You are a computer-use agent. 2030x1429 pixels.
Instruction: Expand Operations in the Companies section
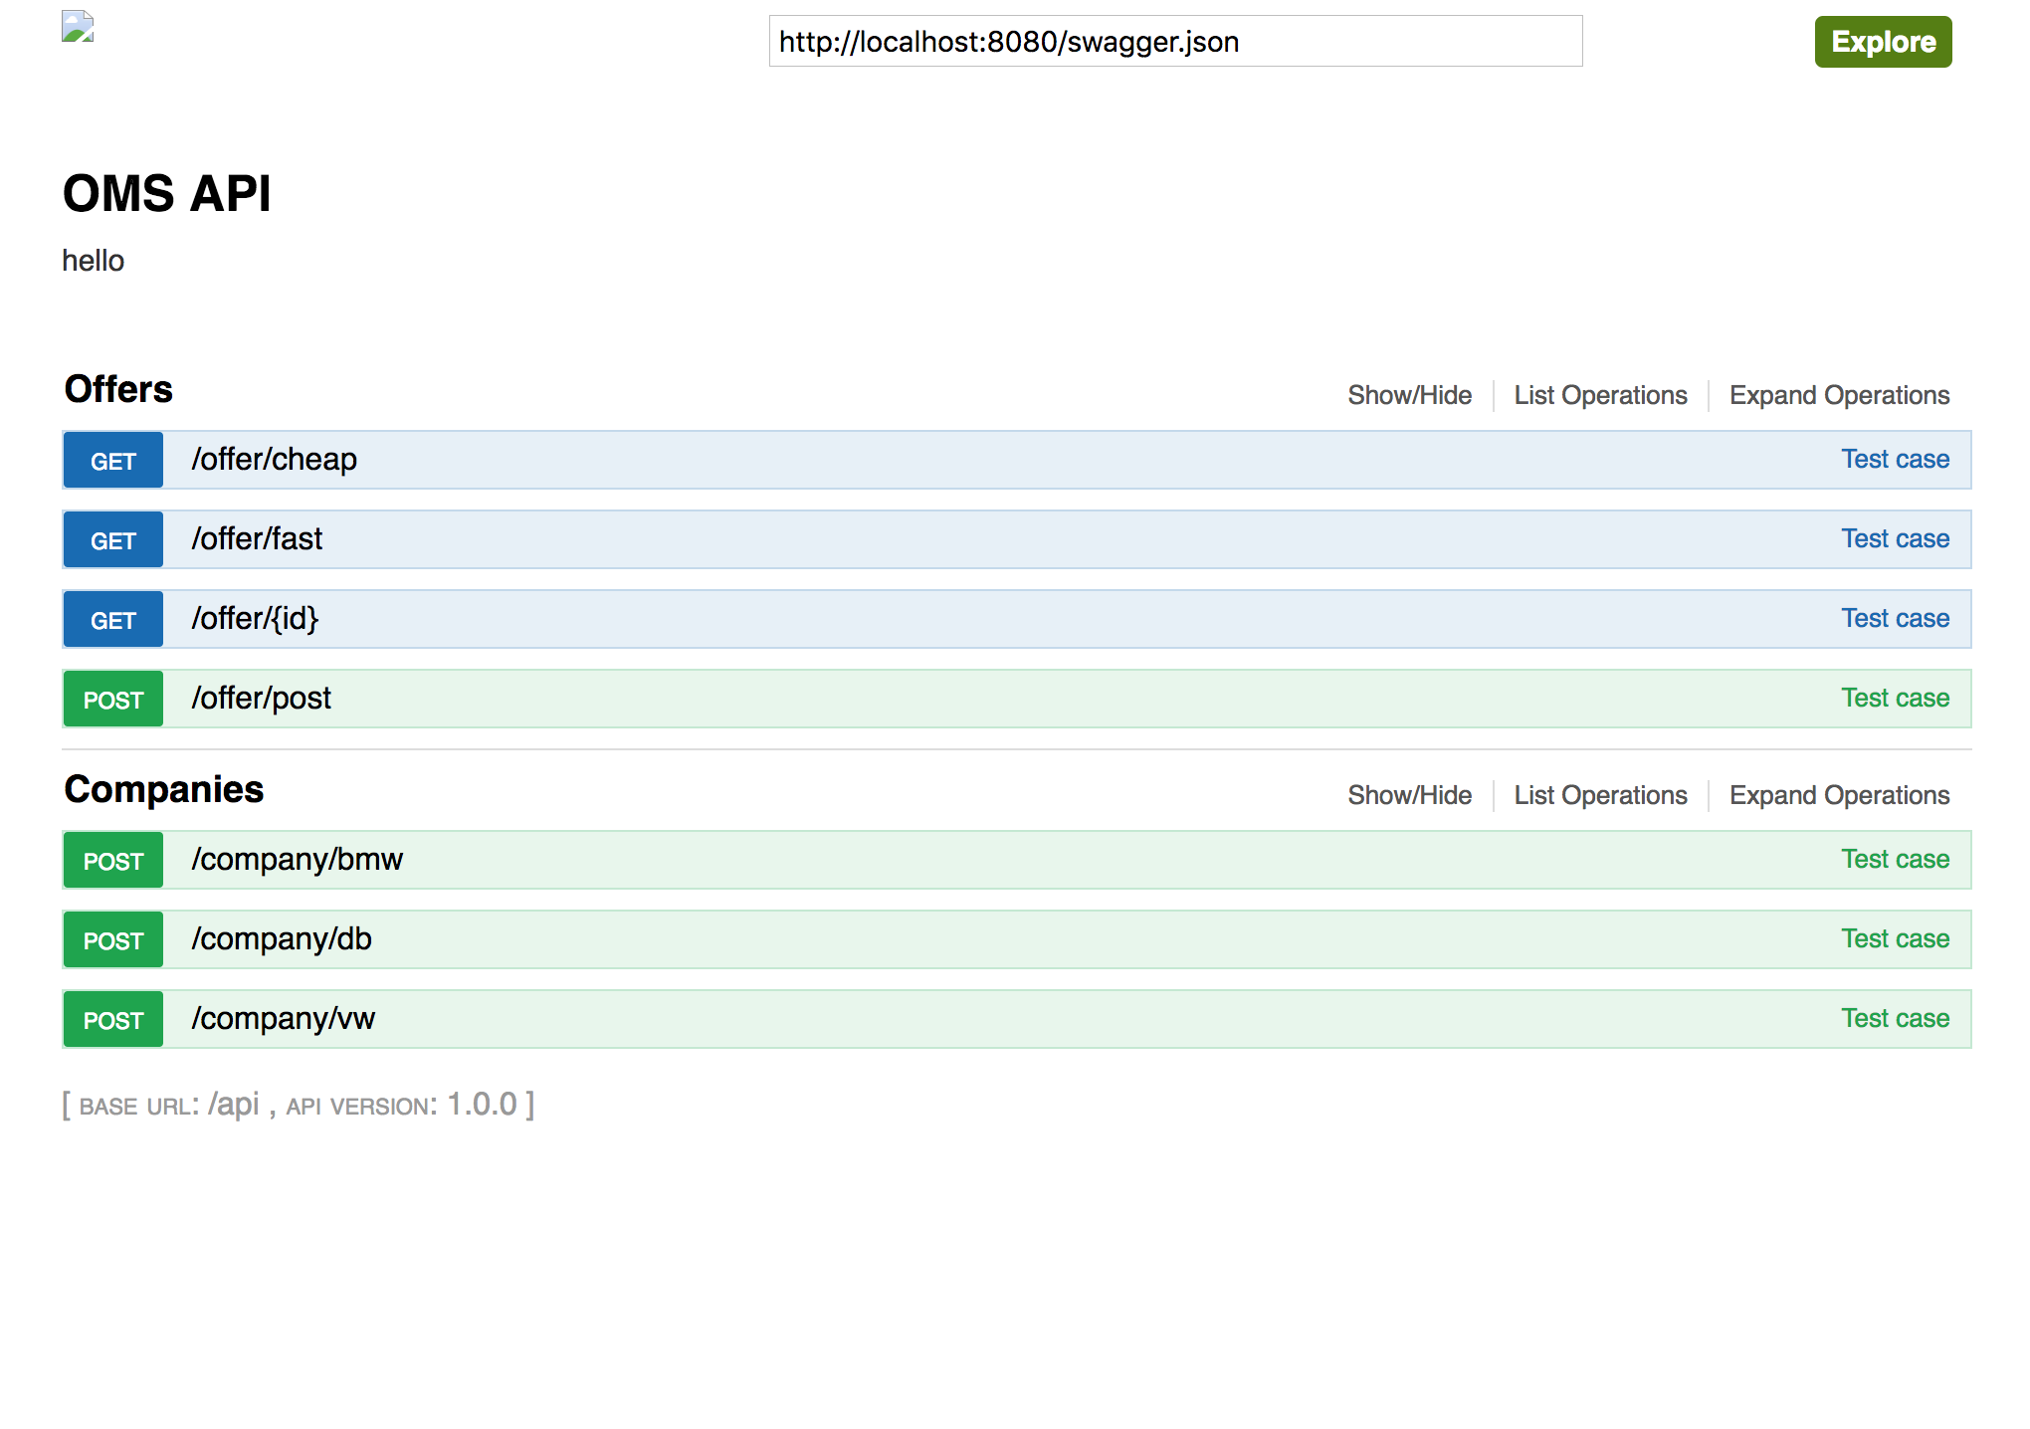point(1839,795)
